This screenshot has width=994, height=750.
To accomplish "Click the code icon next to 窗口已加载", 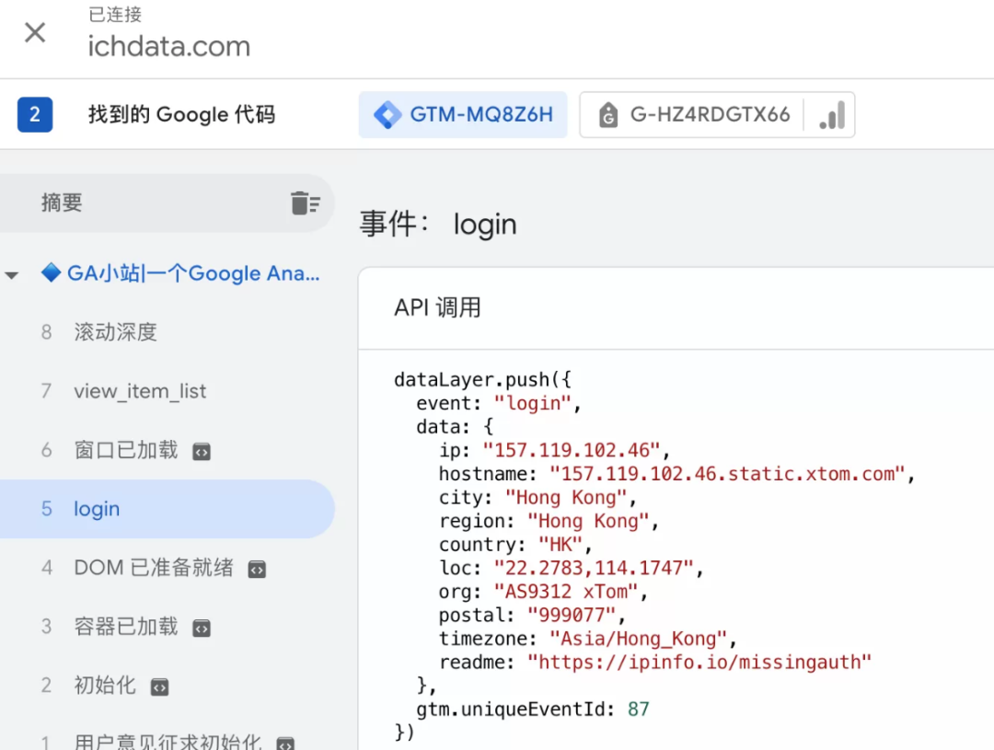I will tap(202, 452).
